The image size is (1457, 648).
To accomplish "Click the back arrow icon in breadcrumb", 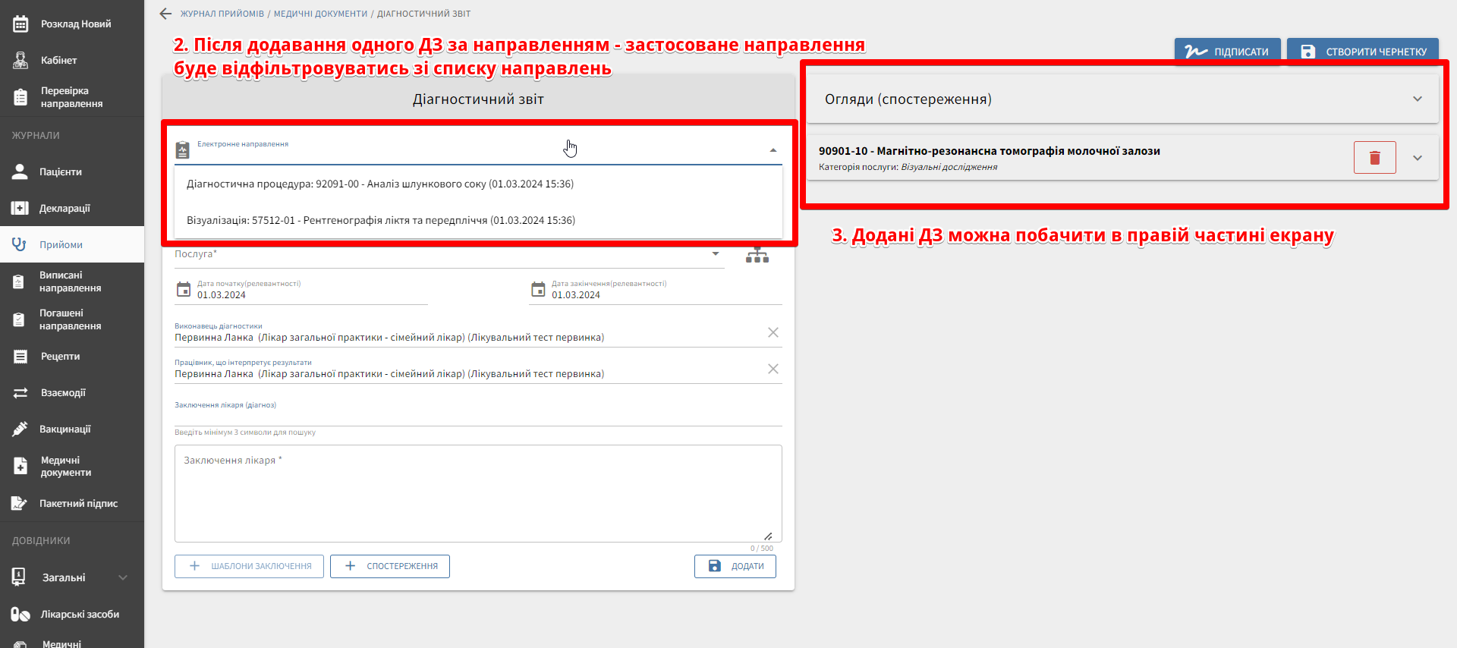I will click(x=165, y=14).
